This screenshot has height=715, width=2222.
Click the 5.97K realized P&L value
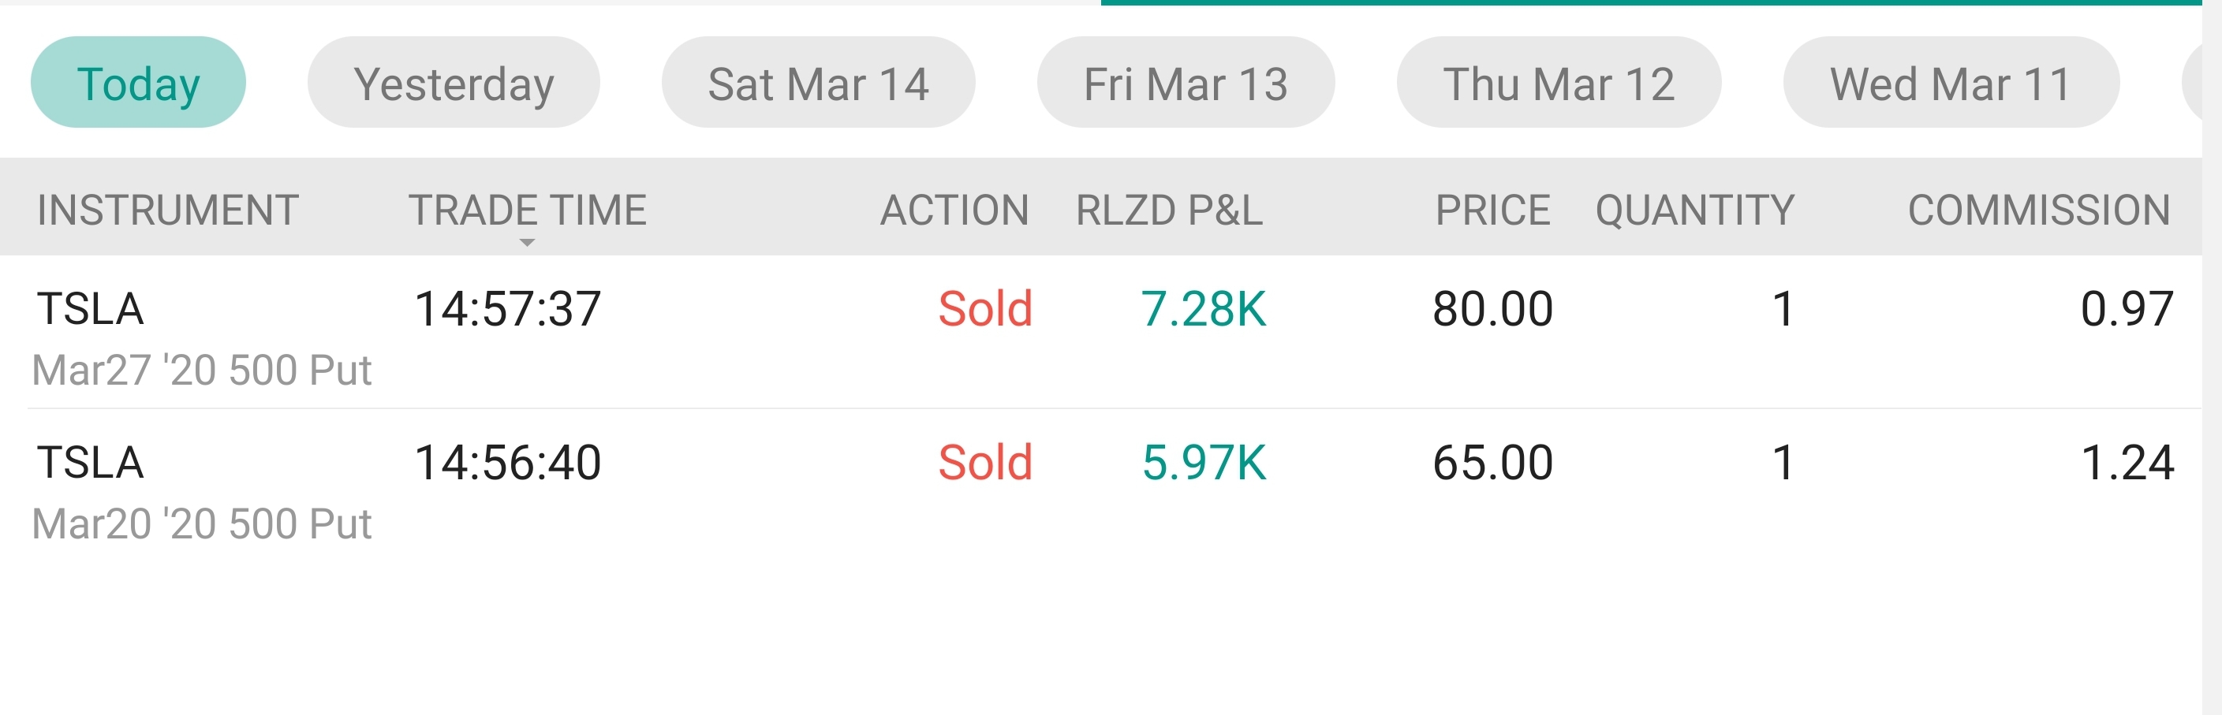coord(1204,462)
